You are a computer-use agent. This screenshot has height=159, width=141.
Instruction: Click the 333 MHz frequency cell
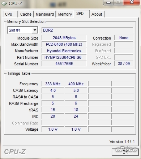(x=53, y=84)
